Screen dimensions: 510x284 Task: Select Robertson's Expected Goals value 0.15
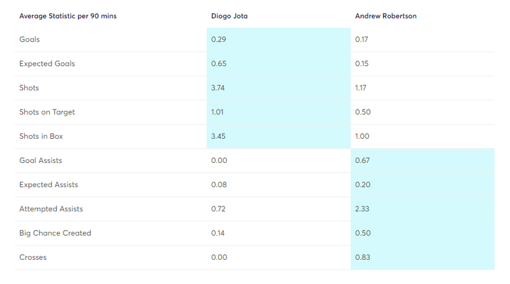point(361,64)
